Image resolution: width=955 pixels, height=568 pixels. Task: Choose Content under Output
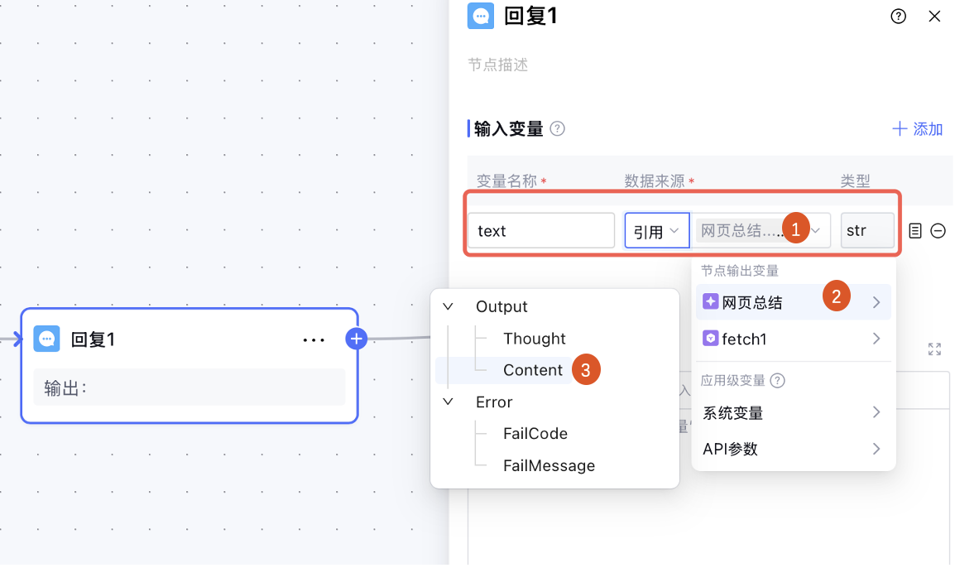(532, 370)
